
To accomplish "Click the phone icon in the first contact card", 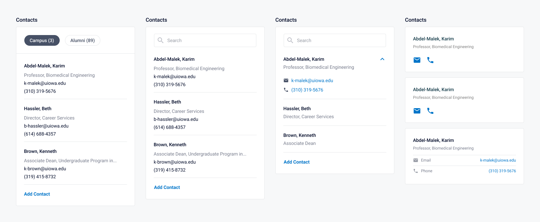I will click(430, 60).
